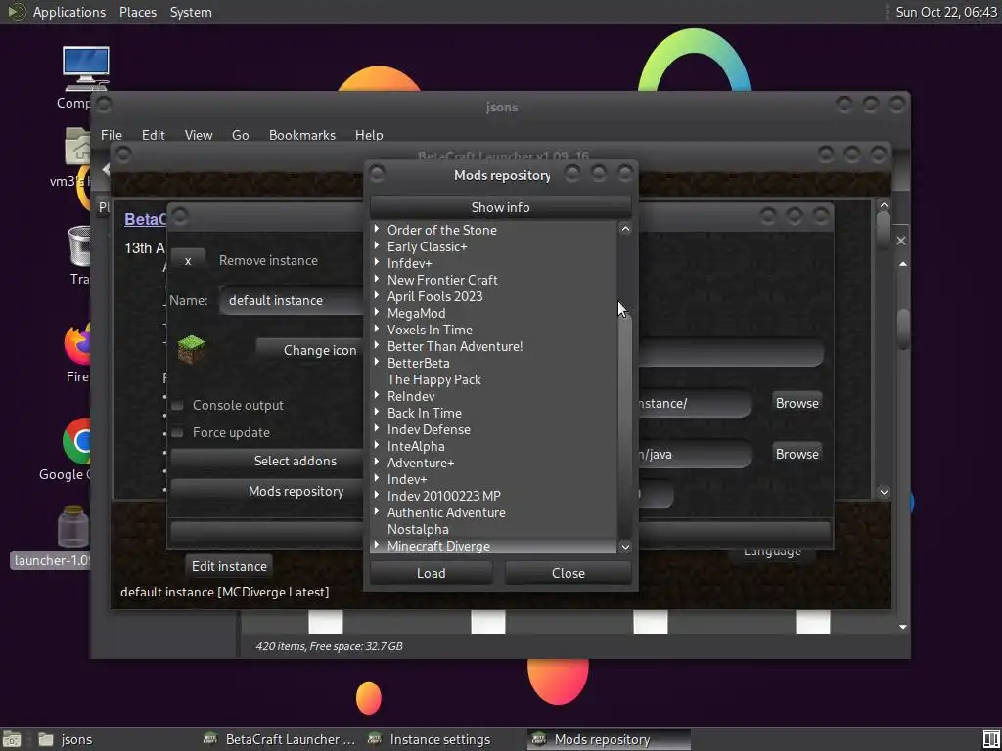Open the Google Chrome desktop icon
This screenshot has width=1002, height=751.
pos(76,441)
